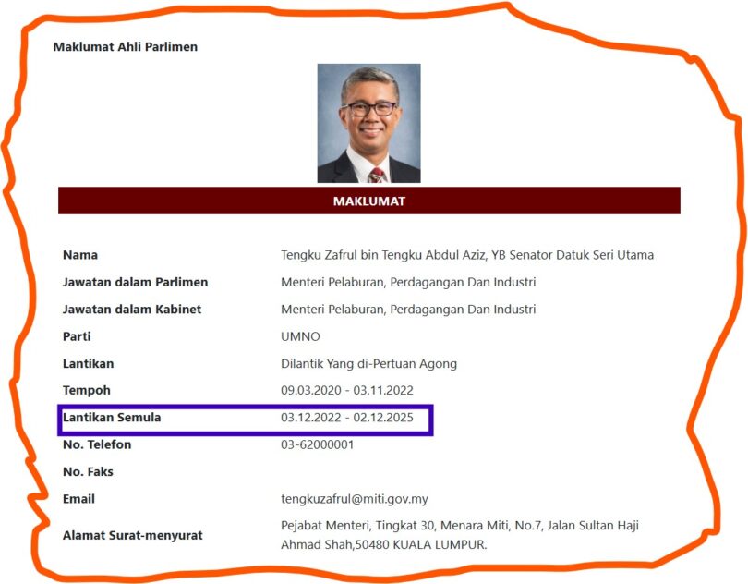The width and height of the screenshot is (748, 584).
Task: Click the party value UMNO
Action: [300, 336]
